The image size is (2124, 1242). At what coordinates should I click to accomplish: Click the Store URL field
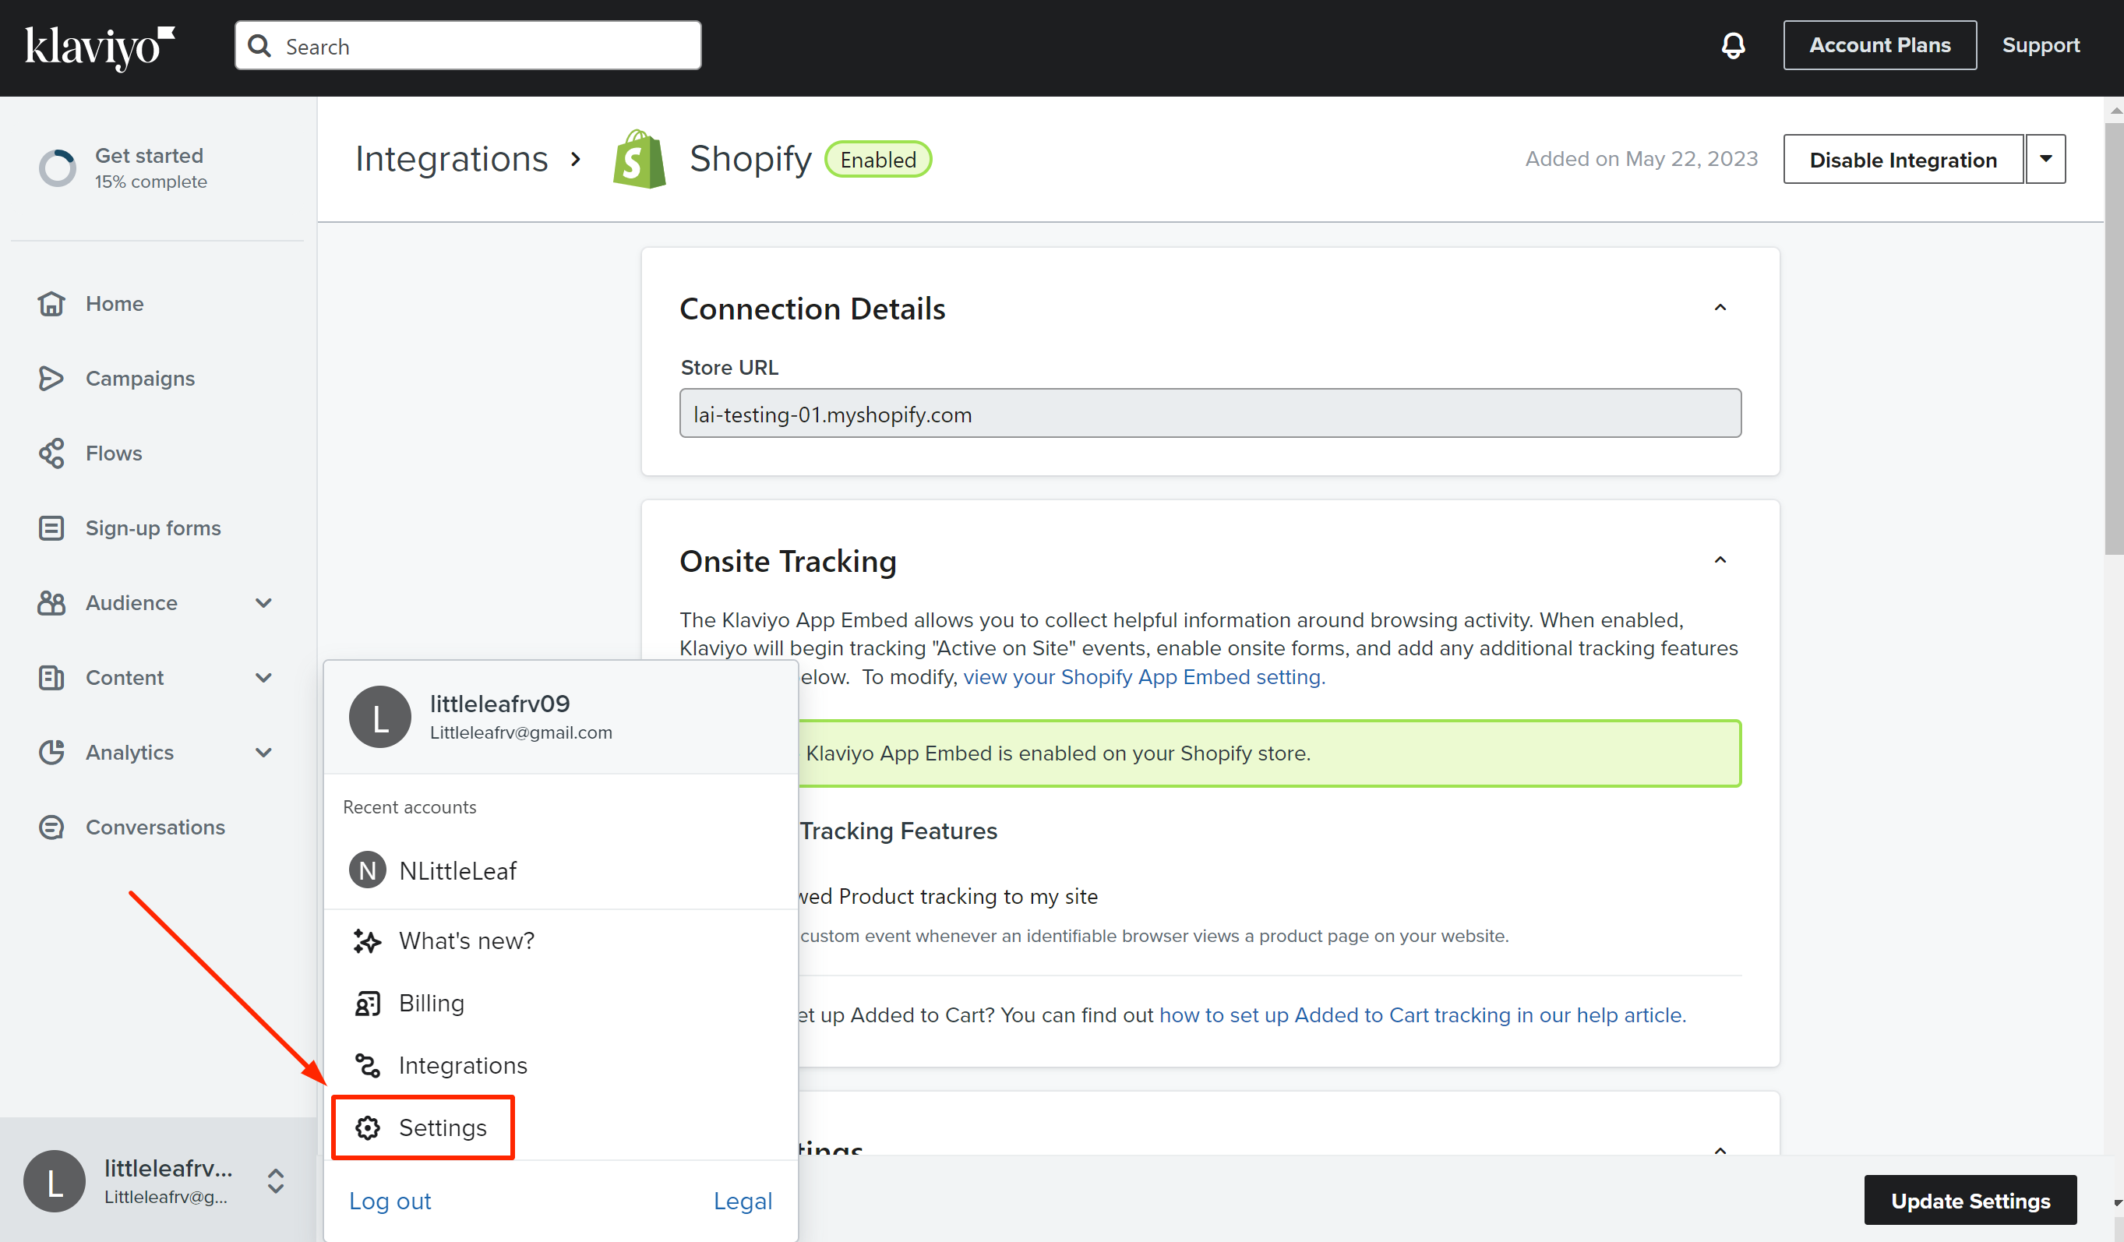tap(1210, 414)
